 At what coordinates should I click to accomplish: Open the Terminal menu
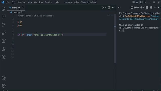(49, 2)
